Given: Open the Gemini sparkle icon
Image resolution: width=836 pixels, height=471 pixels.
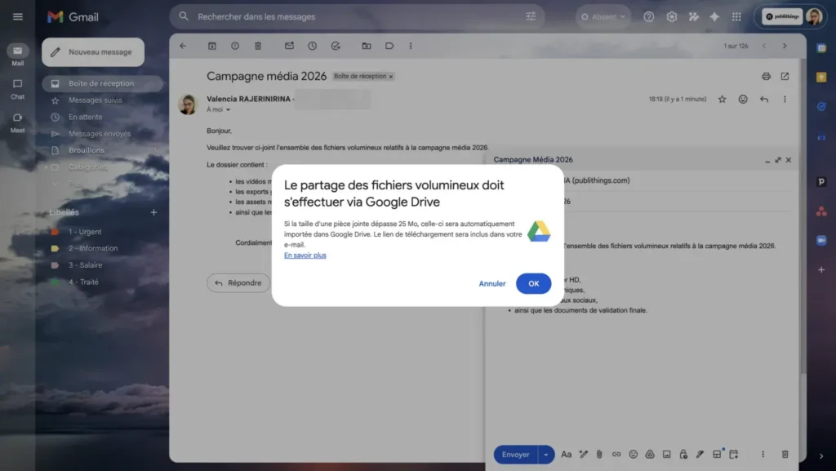Looking at the screenshot, I should coord(714,16).
